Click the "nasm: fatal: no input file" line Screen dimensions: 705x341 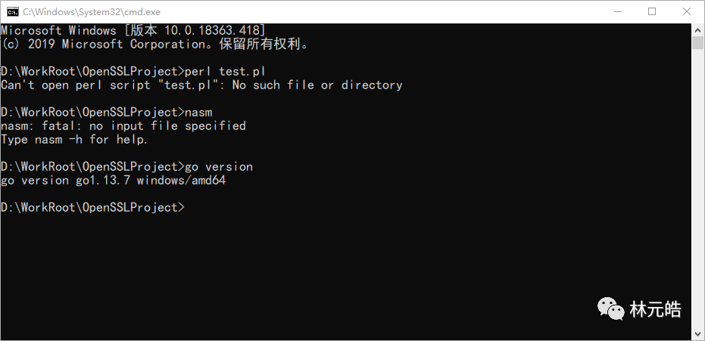[x=123, y=126]
